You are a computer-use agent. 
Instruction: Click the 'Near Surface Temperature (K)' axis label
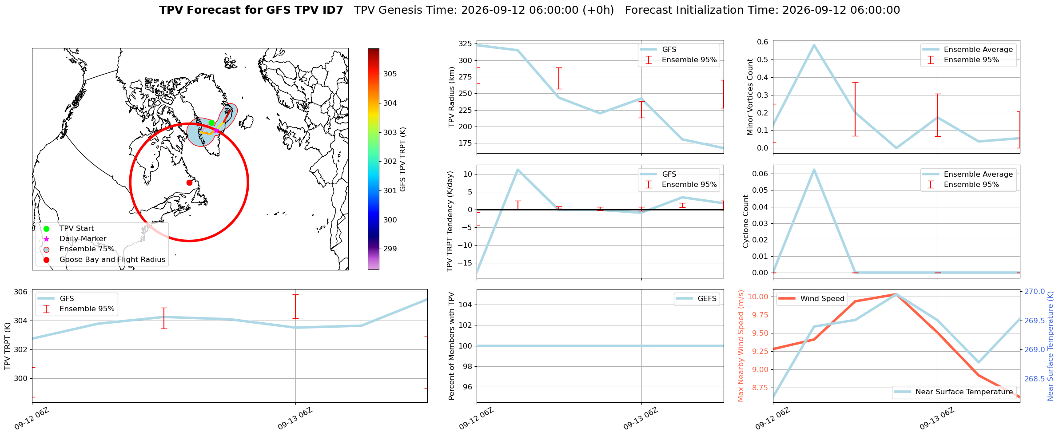(x=1050, y=346)
